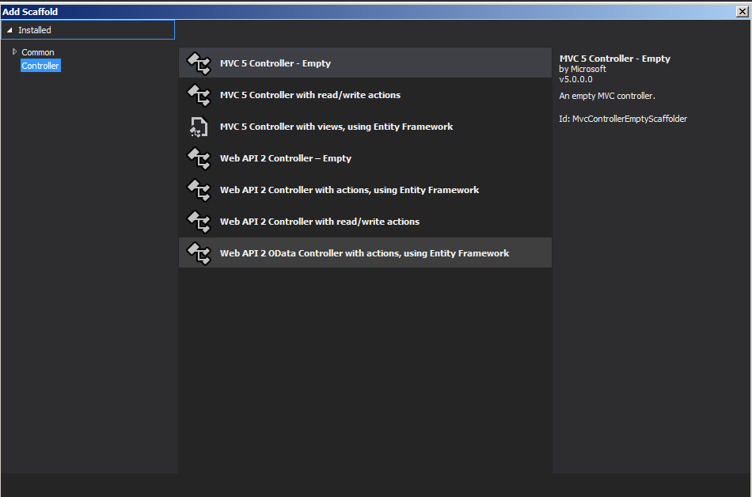This screenshot has width=752, height=497.
Task: Click the MVC 5 Controller - Empty icon
Action: [x=198, y=63]
